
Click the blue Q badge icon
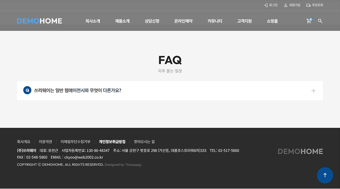pyautogui.click(x=27, y=90)
